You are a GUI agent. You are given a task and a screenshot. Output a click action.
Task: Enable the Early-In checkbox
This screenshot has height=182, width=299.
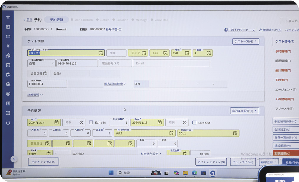91,122
